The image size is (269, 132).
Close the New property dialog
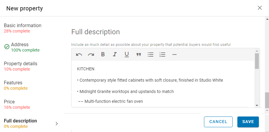coord(260,8)
